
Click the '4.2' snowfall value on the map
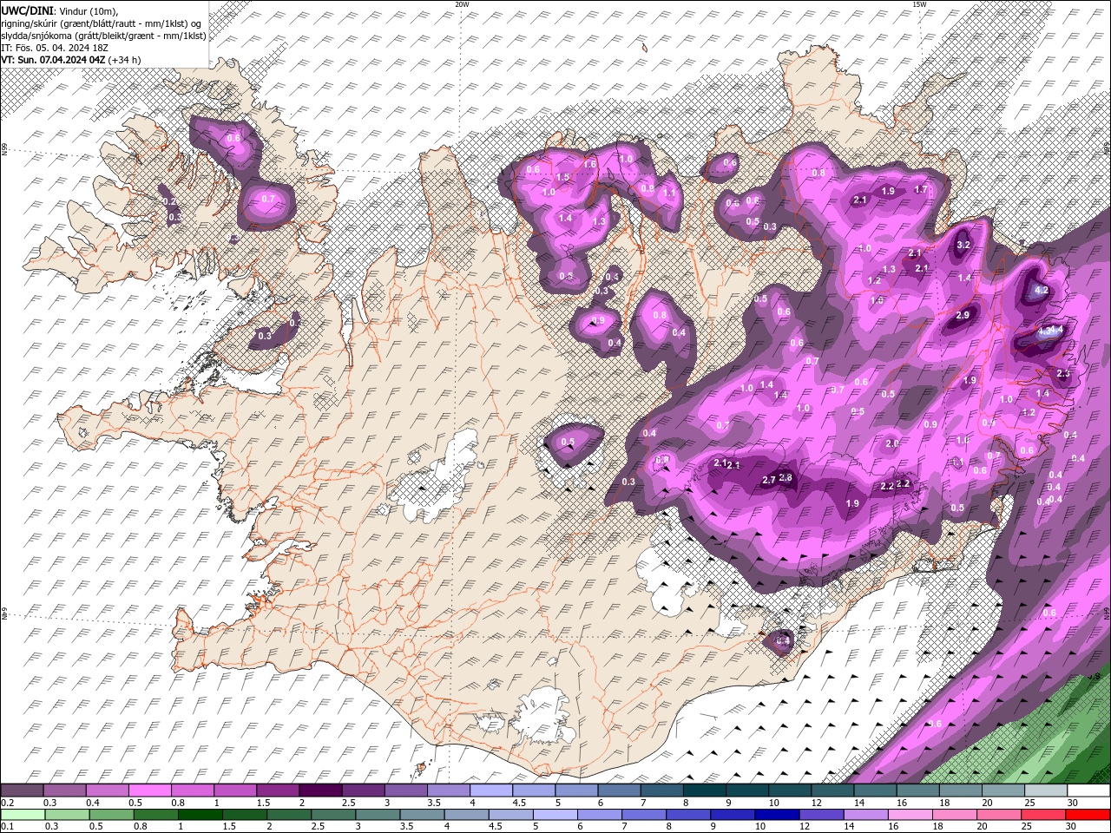point(1042,291)
